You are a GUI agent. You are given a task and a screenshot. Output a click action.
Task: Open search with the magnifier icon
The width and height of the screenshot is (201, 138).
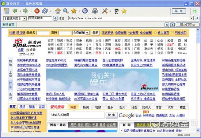point(66,11)
